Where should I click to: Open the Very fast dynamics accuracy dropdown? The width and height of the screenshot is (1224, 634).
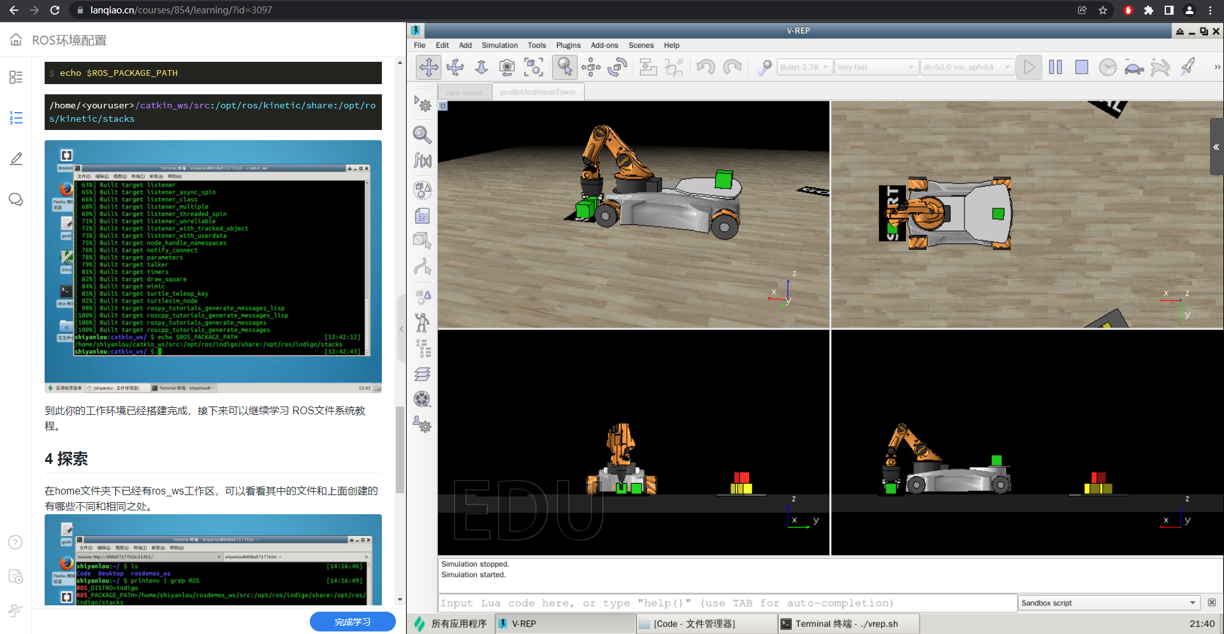[876, 67]
